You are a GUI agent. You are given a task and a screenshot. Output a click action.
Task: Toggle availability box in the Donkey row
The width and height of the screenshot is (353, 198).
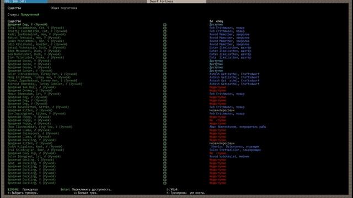point(165,91)
